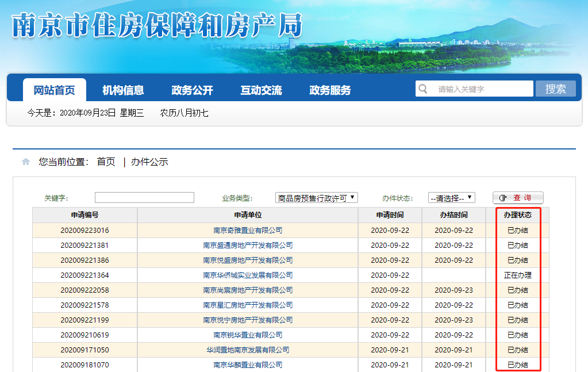Click 办件公示 breadcrumb link
This screenshot has width=588, height=372.
coord(149,162)
